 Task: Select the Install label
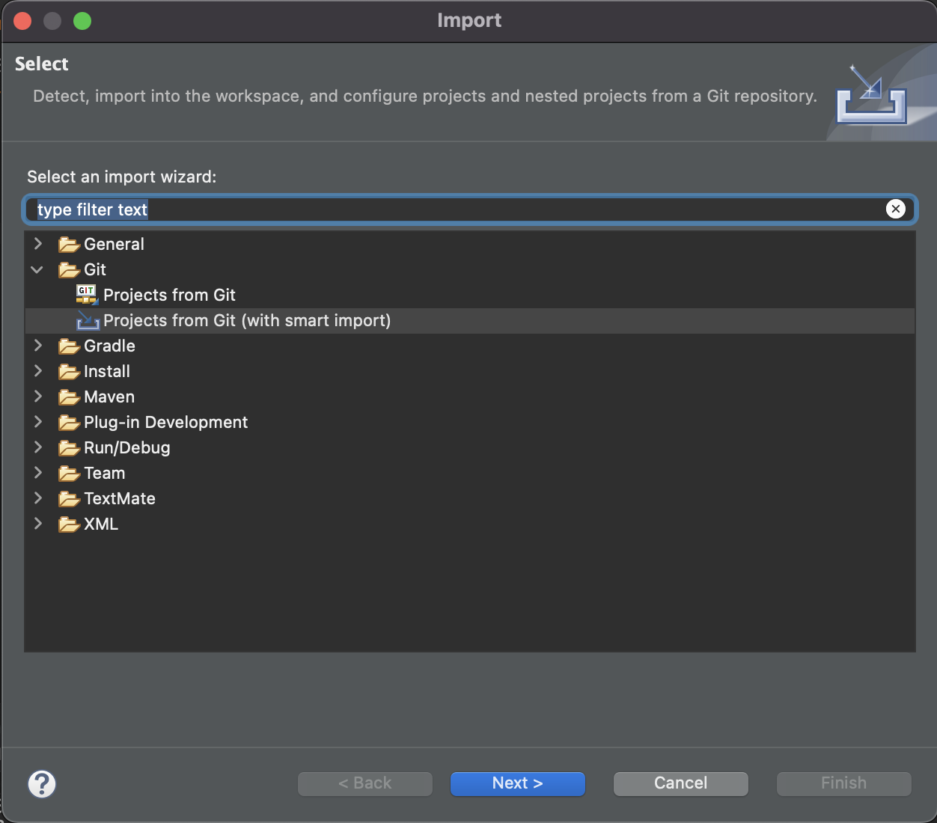click(x=107, y=372)
